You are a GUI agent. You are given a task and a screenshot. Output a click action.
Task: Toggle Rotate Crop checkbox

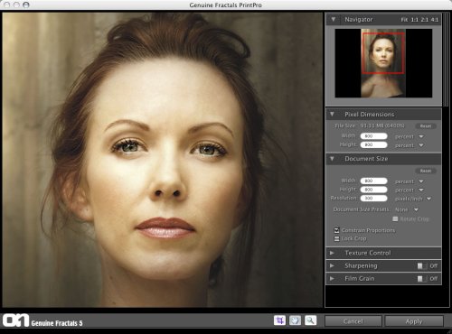pyautogui.click(x=395, y=218)
